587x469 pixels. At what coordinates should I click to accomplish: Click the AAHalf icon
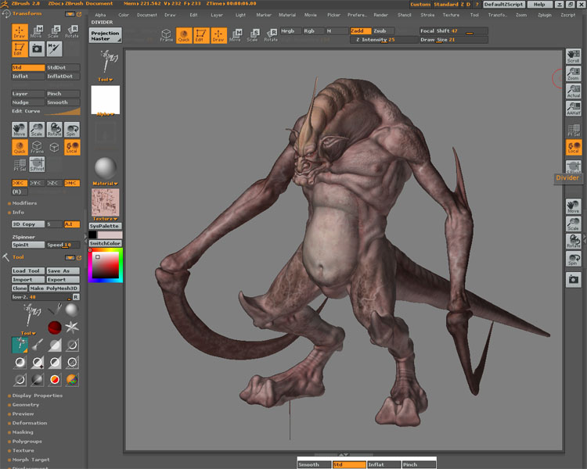(573, 108)
